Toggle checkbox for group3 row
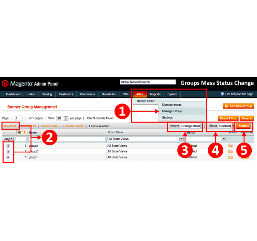 [8, 146]
